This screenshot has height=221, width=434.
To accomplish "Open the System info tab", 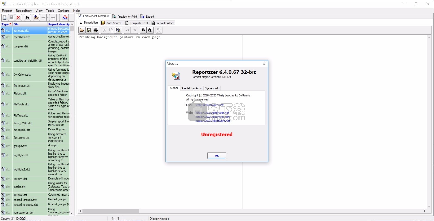I will tap(212, 88).
